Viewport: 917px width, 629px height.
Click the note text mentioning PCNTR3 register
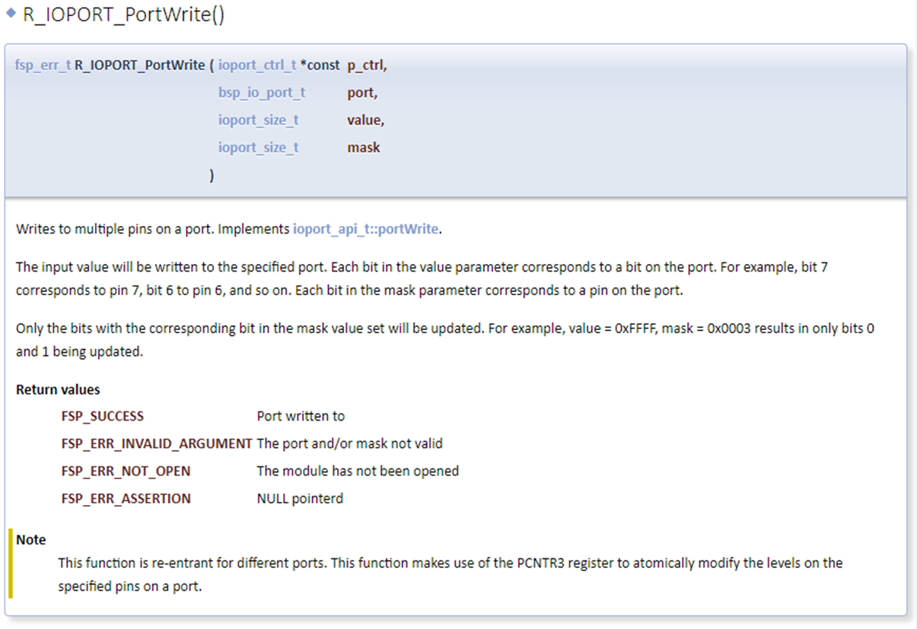451,575
